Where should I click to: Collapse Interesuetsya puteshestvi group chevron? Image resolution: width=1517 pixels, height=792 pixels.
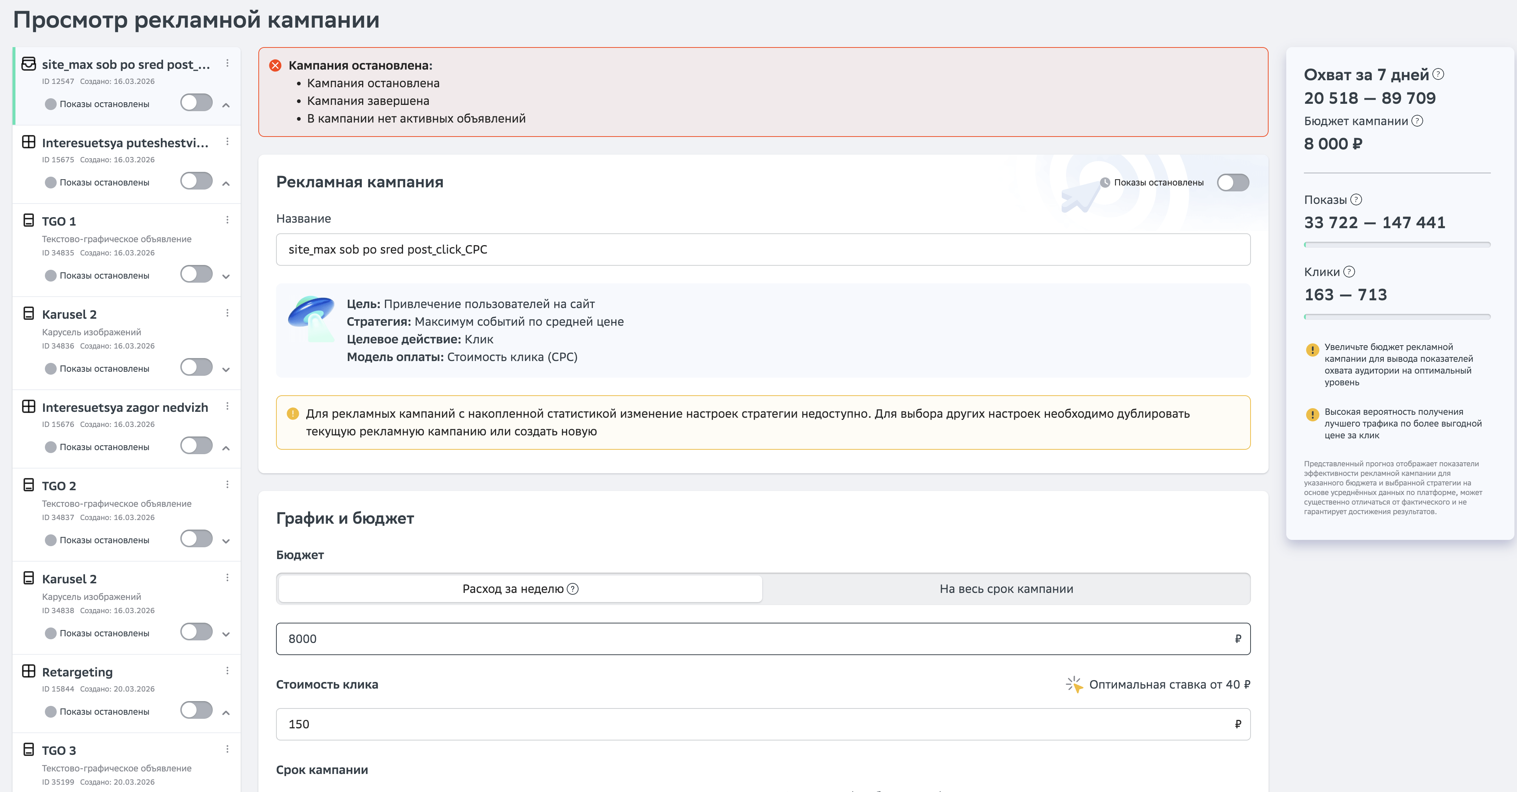pos(226,184)
